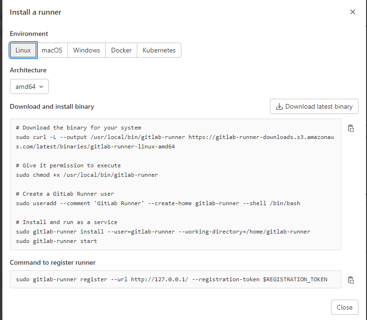Select the Docker environment
367x320 pixels.
(121, 50)
